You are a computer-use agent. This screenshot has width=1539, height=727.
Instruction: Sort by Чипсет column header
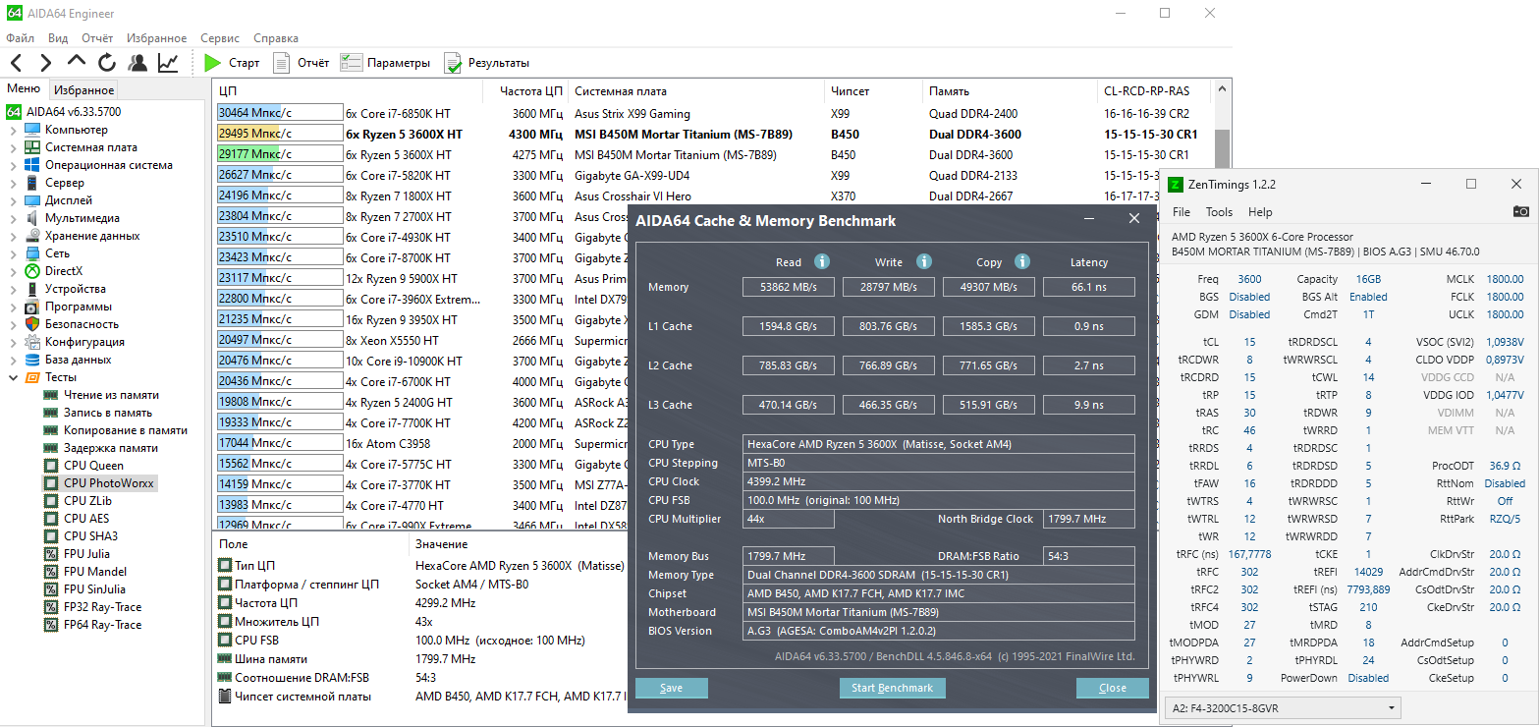tap(873, 91)
